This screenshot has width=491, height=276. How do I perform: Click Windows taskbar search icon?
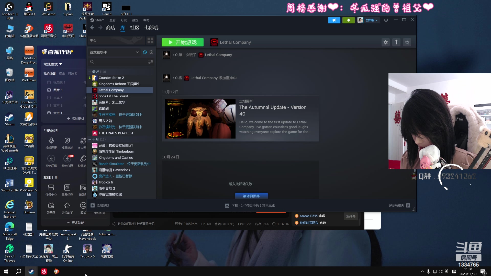pos(18,271)
